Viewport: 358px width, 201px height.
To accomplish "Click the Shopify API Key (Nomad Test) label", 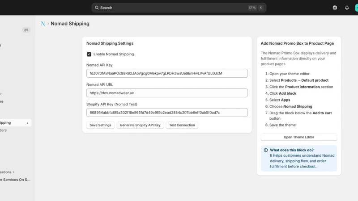I will [111, 104].
